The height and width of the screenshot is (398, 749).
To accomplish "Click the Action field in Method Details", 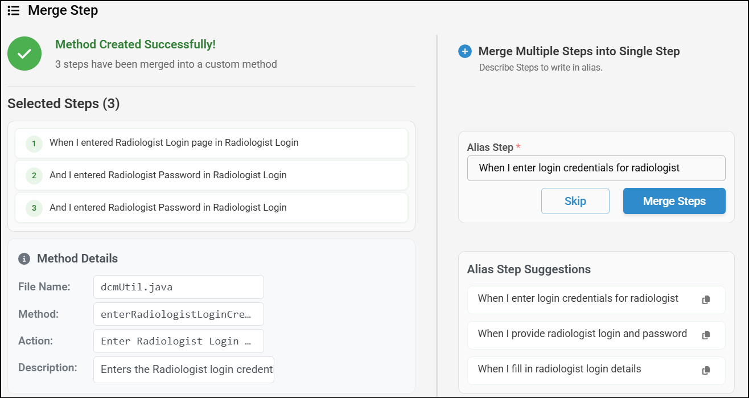I will [178, 341].
